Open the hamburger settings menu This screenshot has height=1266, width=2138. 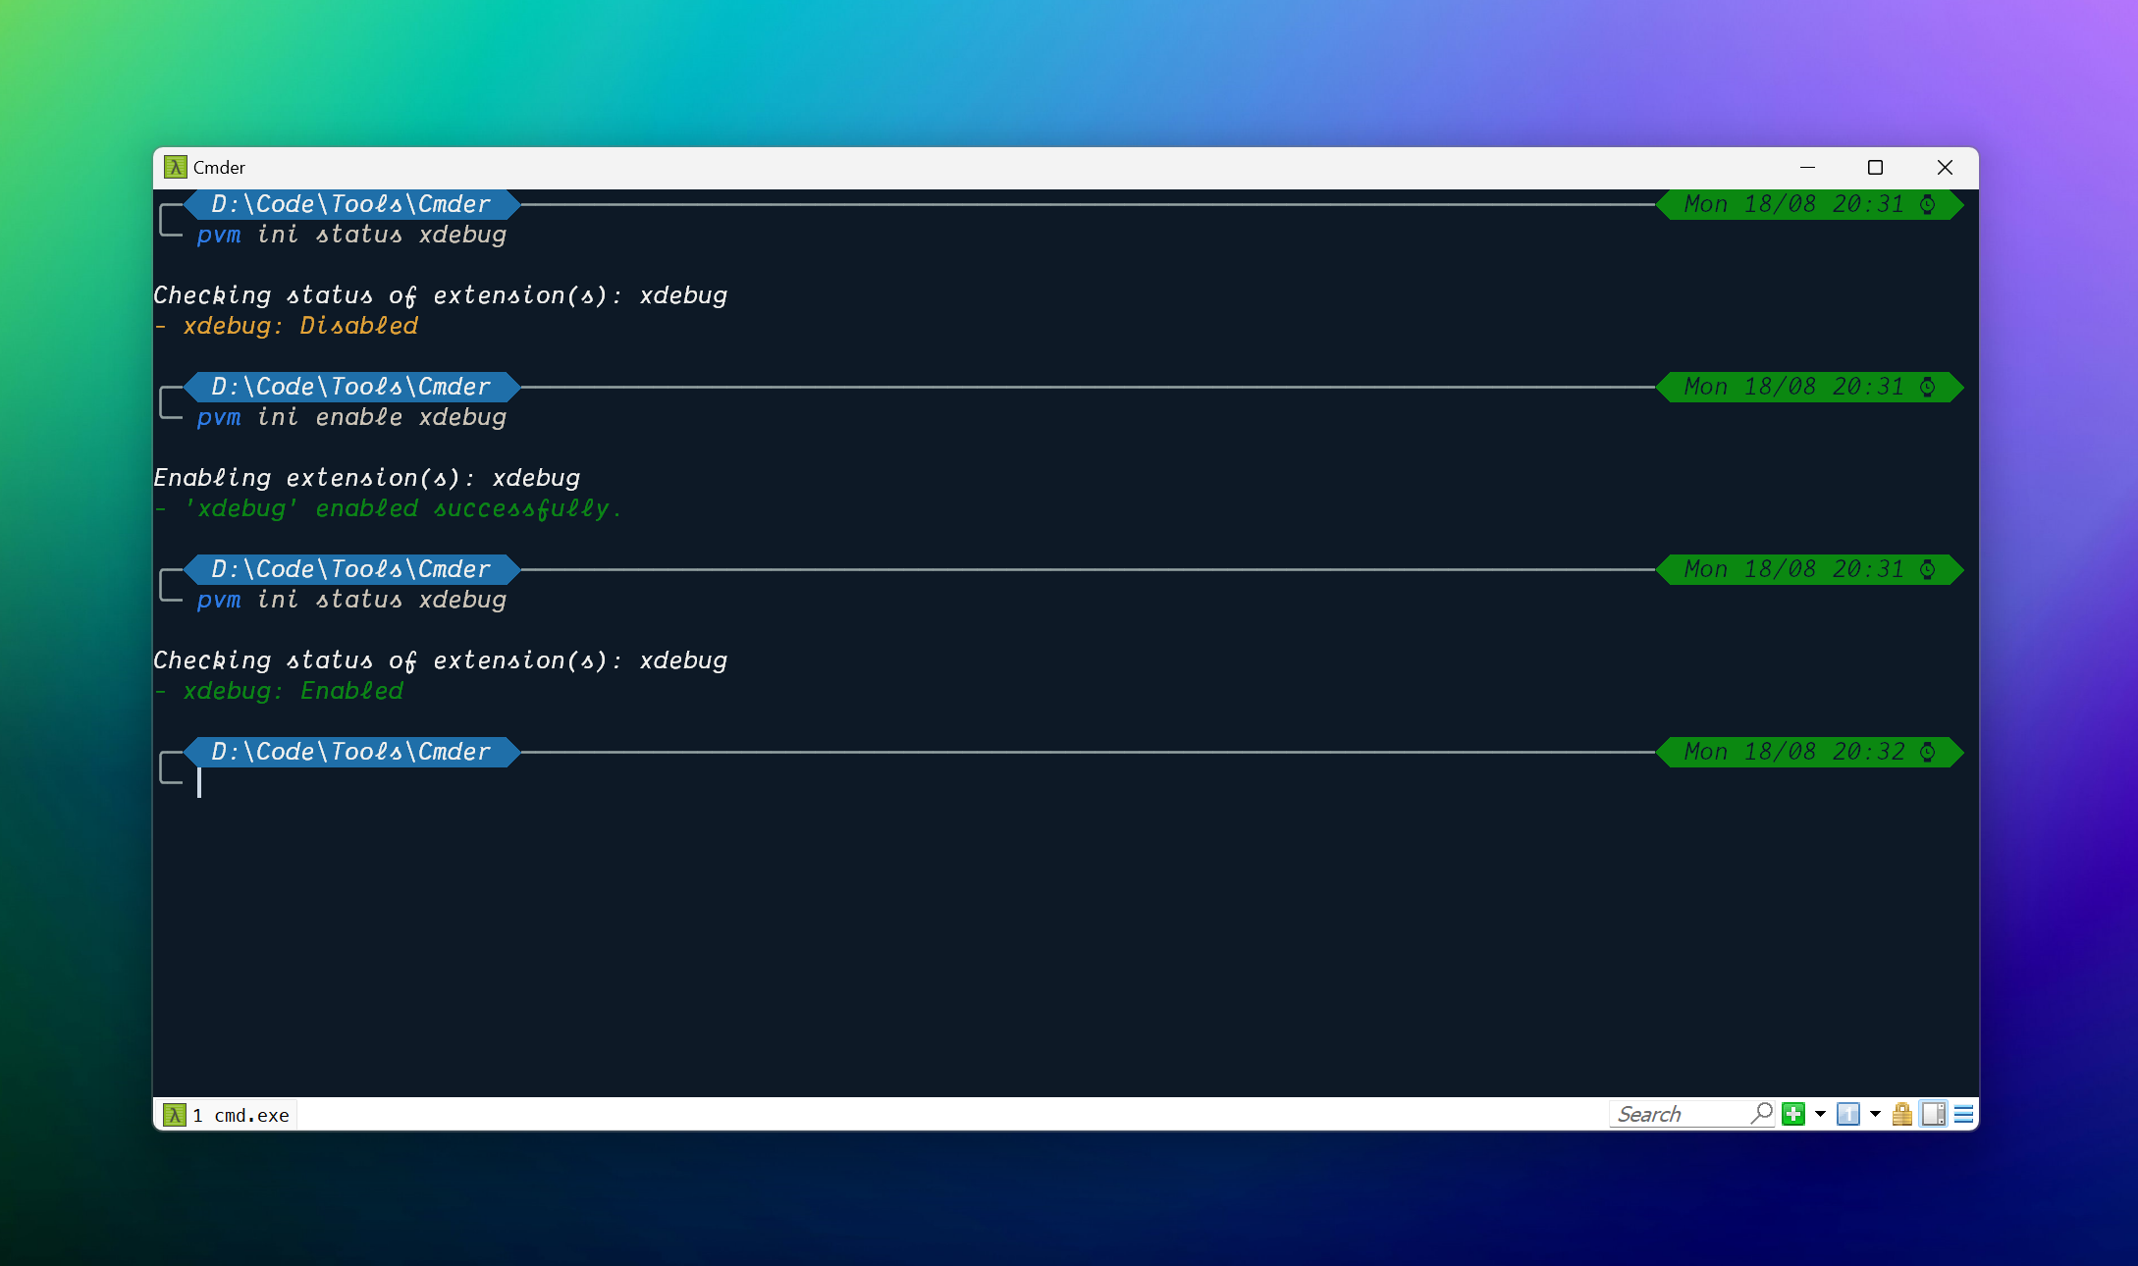point(1963,1114)
